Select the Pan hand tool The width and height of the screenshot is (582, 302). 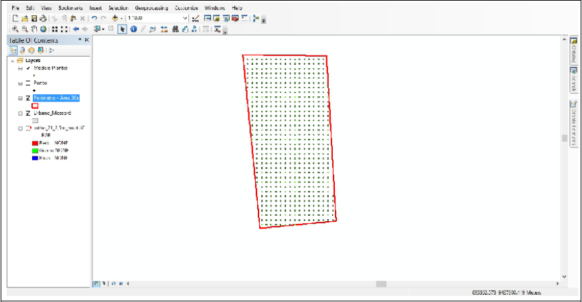(34, 29)
